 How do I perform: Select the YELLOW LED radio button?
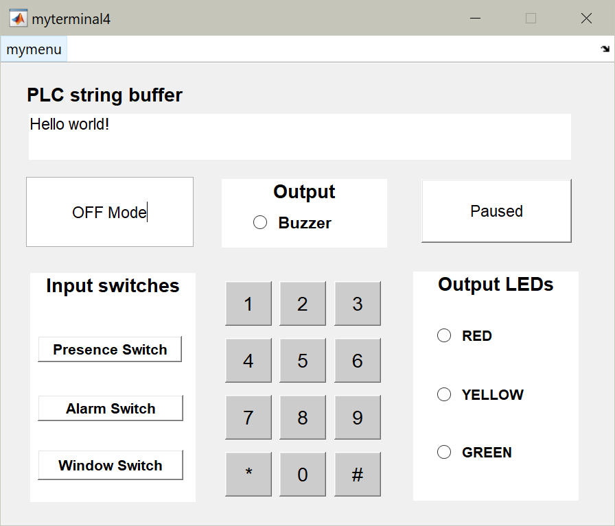tap(444, 394)
